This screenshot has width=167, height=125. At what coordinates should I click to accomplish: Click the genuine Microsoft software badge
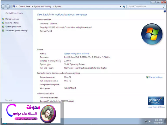tap(156, 101)
